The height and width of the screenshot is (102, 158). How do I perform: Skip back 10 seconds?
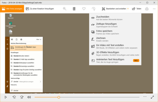14,97
